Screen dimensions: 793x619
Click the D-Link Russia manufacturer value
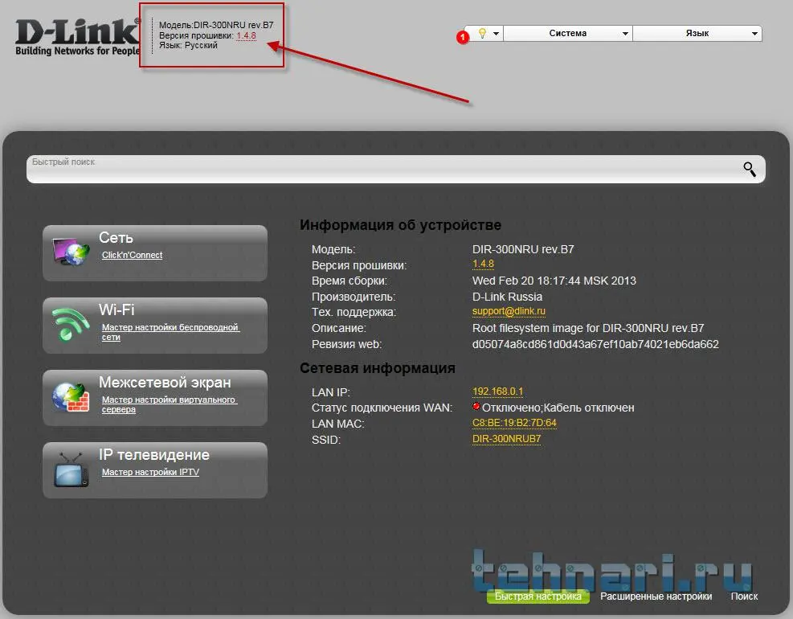click(x=507, y=297)
